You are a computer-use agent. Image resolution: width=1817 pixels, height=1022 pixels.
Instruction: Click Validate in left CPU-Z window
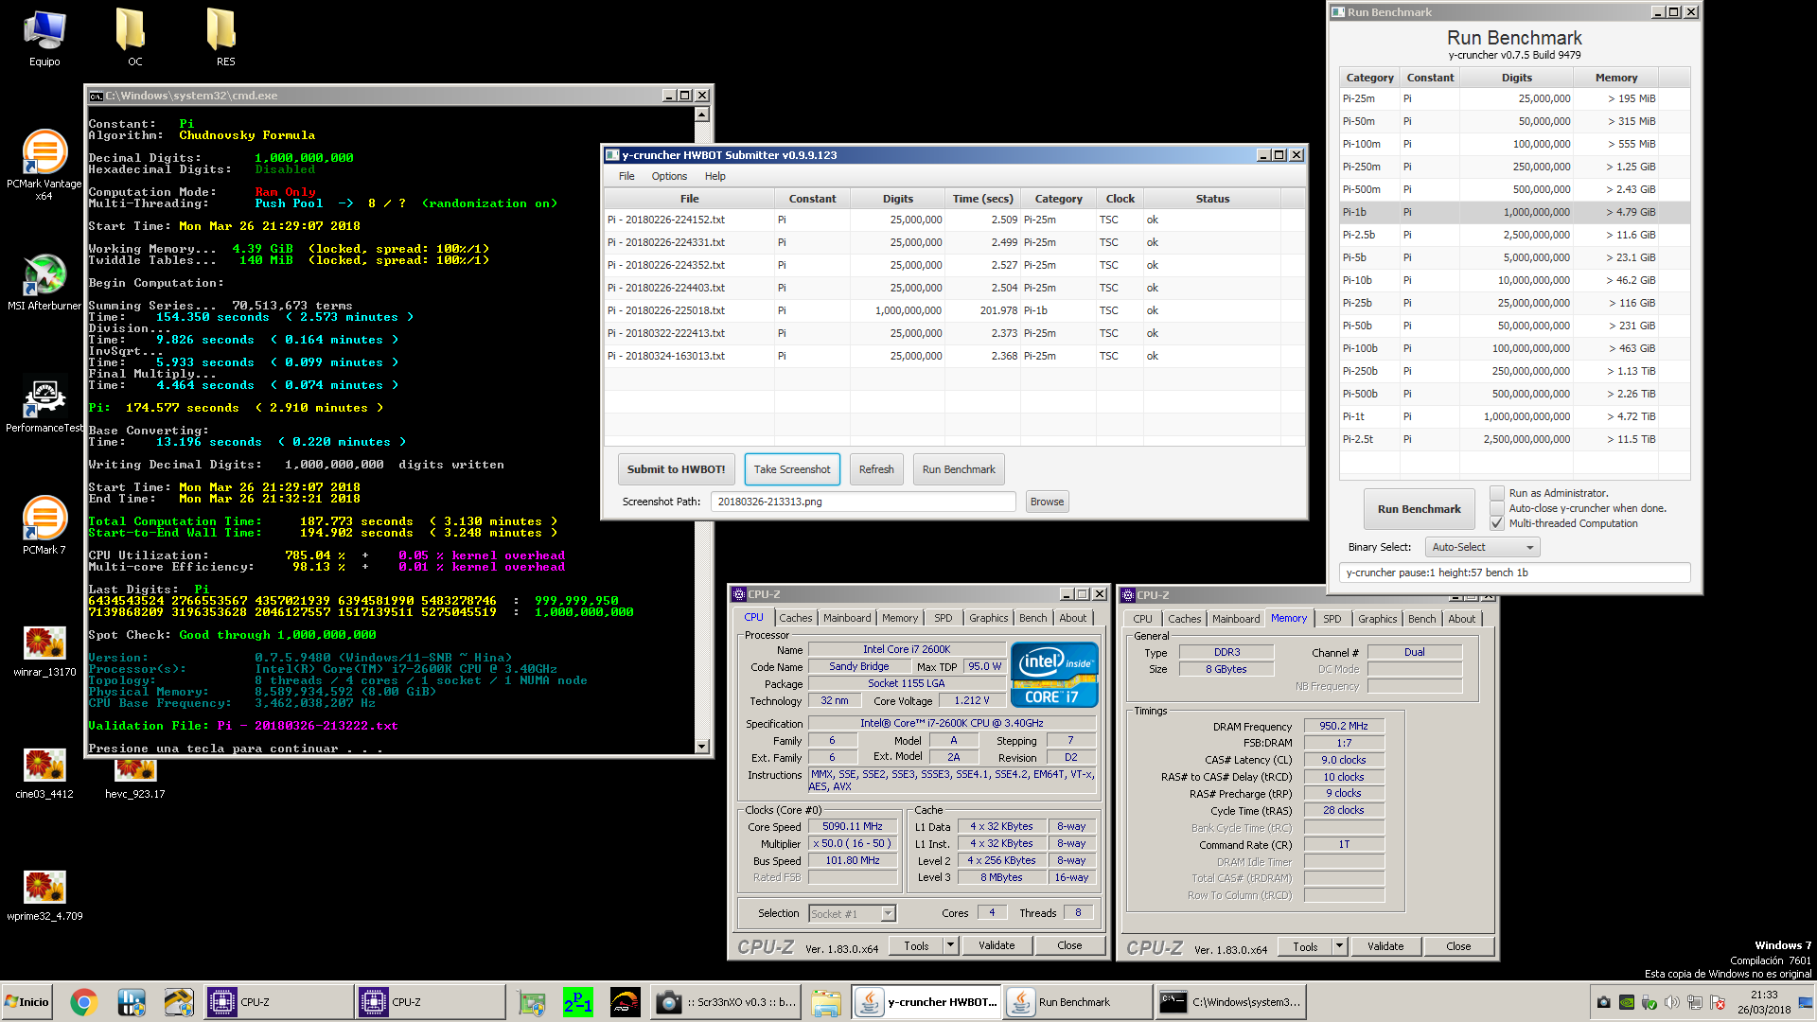pyautogui.click(x=997, y=945)
